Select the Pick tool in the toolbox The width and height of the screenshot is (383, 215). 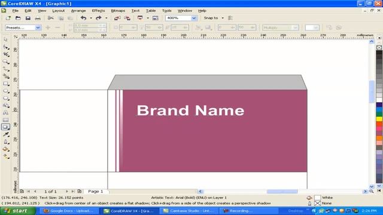pos(5,40)
